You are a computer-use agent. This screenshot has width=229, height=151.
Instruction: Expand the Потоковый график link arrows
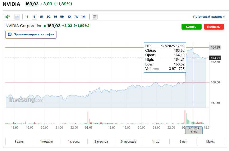tap(224, 17)
